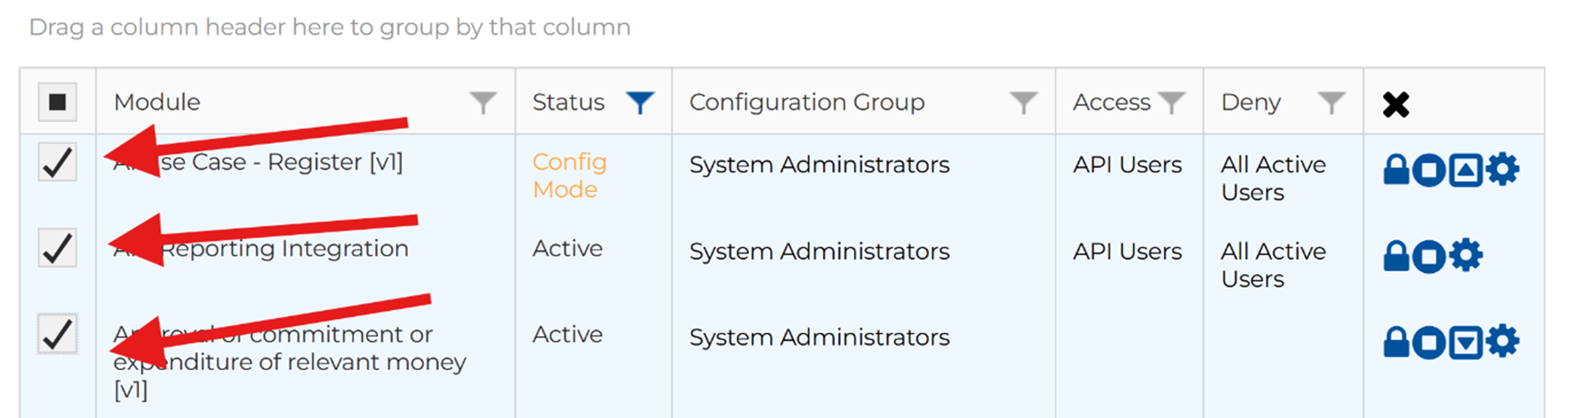The height and width of the screenshot is (418, 1582).
Task: Open the Module column filter
Action: point(482,102)
